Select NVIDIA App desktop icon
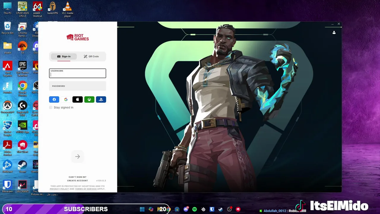380x214 pixels. coord(23,127)
